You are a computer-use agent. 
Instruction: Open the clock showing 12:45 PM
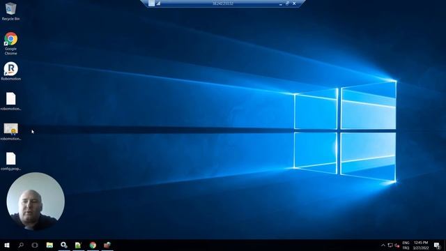pos(421,245)
